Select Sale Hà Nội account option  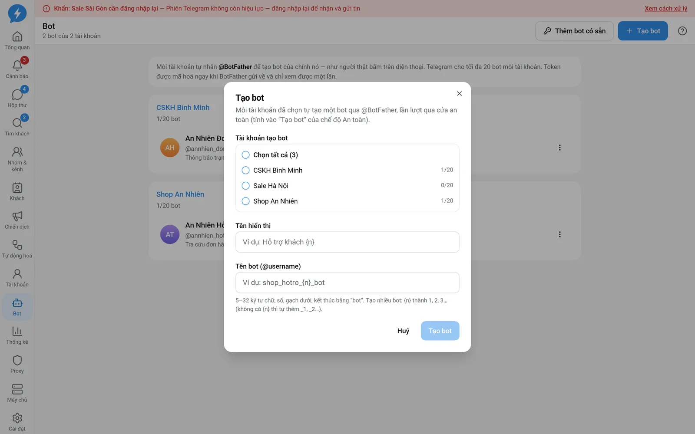pyautogui.click(x=347, y=186)
